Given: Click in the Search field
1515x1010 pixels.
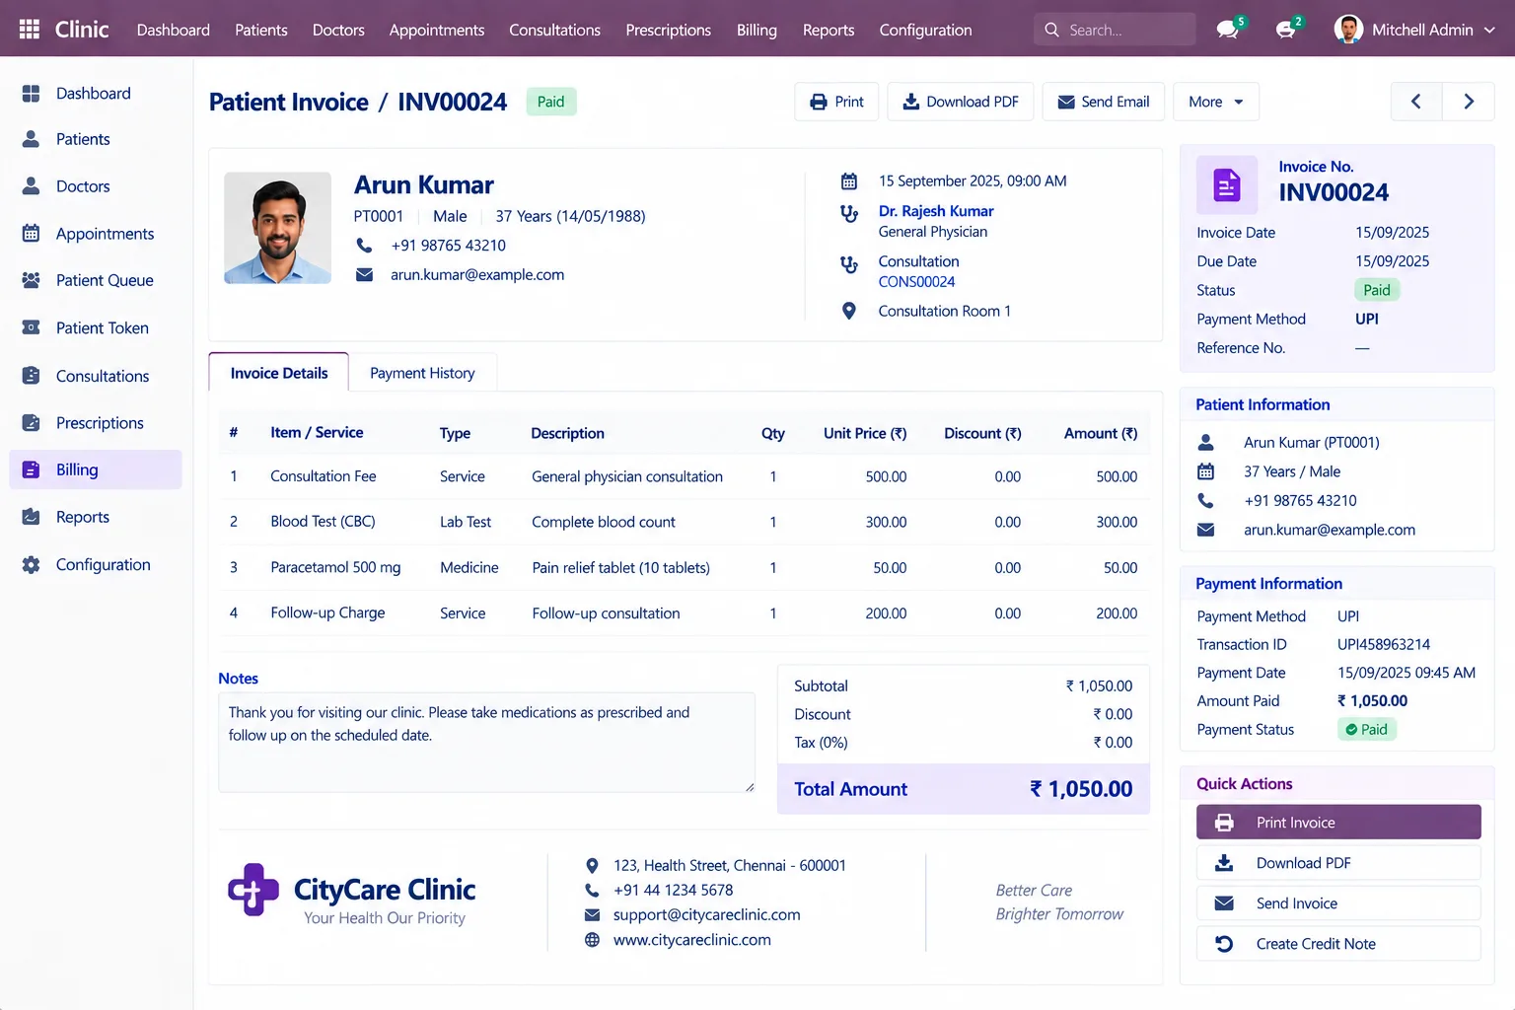Looking at the screenshot, I should (1115, 30).
